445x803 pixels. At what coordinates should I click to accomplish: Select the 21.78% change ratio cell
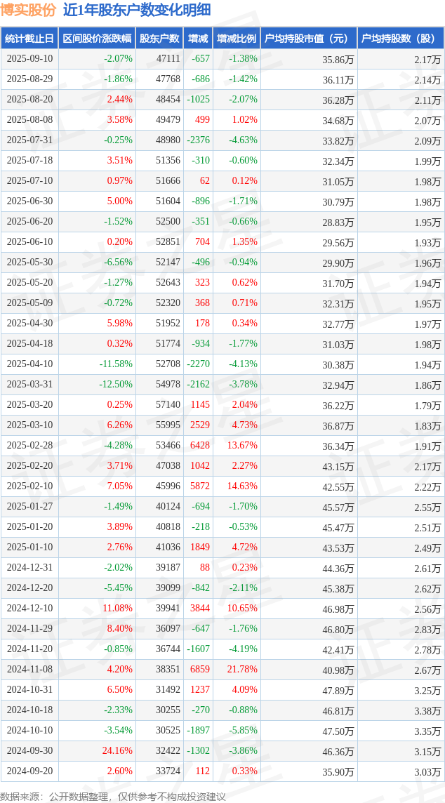click(x=243, y=669)
